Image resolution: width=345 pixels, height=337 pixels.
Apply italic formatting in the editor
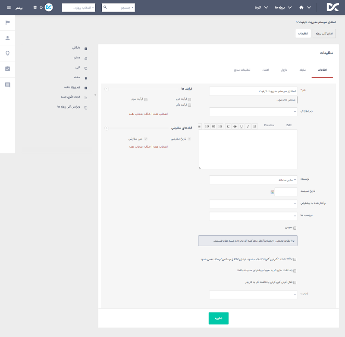(248, 126)
